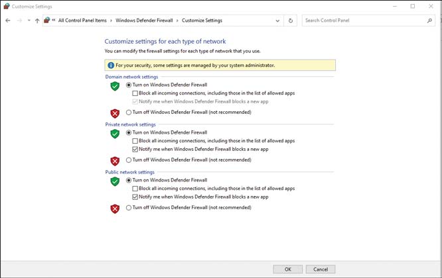Uncheck Notify me checkbox under Public network
Image resolution: width=442 pixels, height=278 pixels.
[135, 197]
